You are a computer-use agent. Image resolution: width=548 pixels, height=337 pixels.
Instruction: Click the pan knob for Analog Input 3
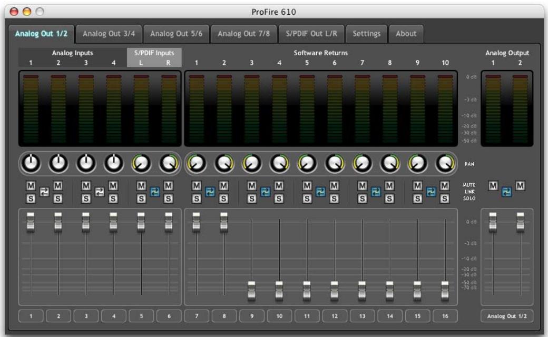[x=86, y=163]
